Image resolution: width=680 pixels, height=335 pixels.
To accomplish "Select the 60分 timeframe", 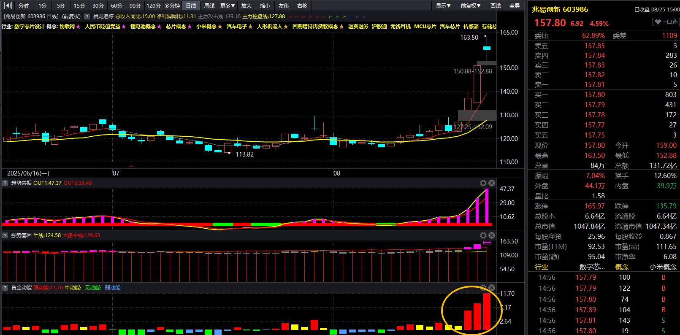I will (x=116, y=5).
